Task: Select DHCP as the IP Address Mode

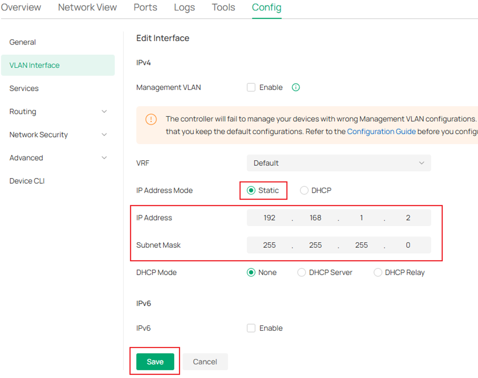Action: [x=304, y=190]
